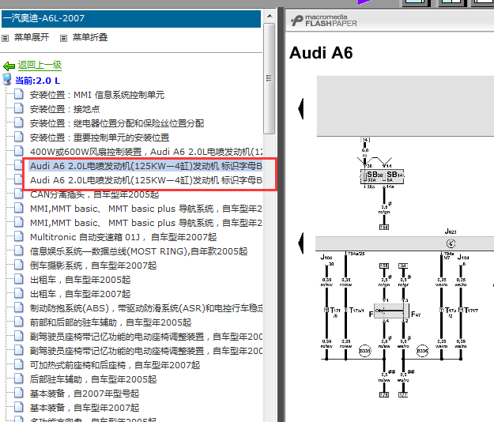This screenshot has width=494, height=422.
Task: Click document icon for 后部驻车辅助
Action: tap(19, 379)
